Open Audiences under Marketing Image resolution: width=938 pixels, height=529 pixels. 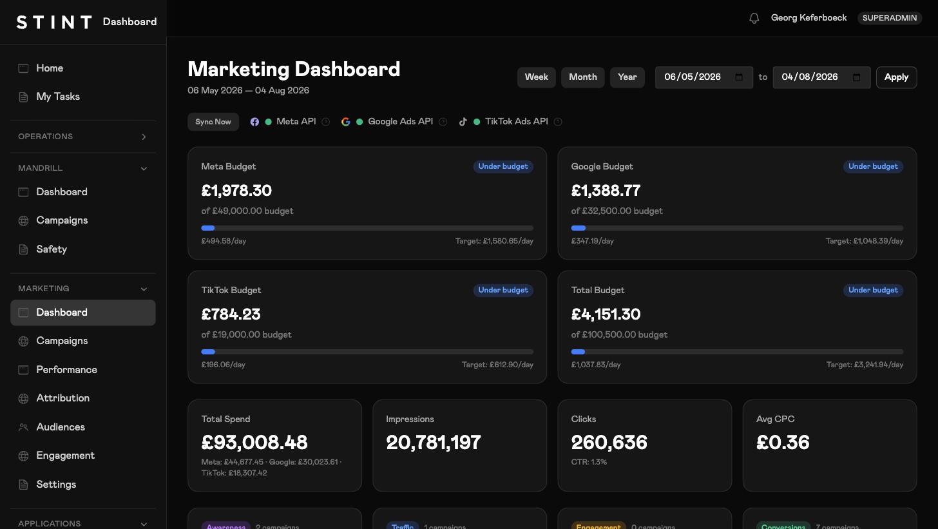pyautogui.click(x=83, y=427)
